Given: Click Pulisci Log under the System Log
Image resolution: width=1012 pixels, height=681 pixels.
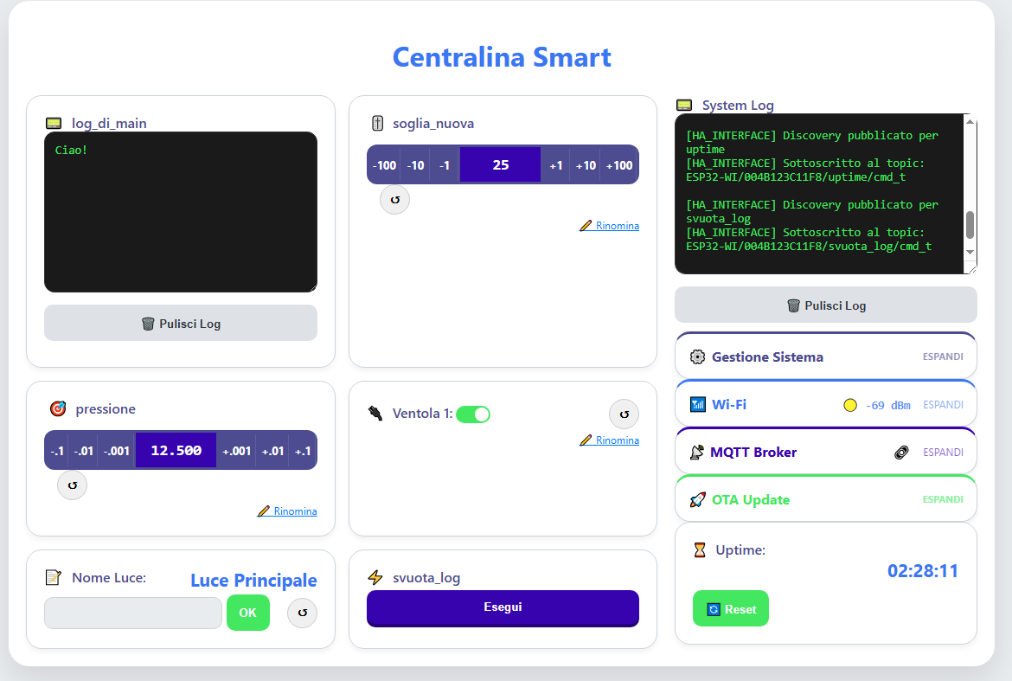Looking at the screenshot, I should 825,305.
